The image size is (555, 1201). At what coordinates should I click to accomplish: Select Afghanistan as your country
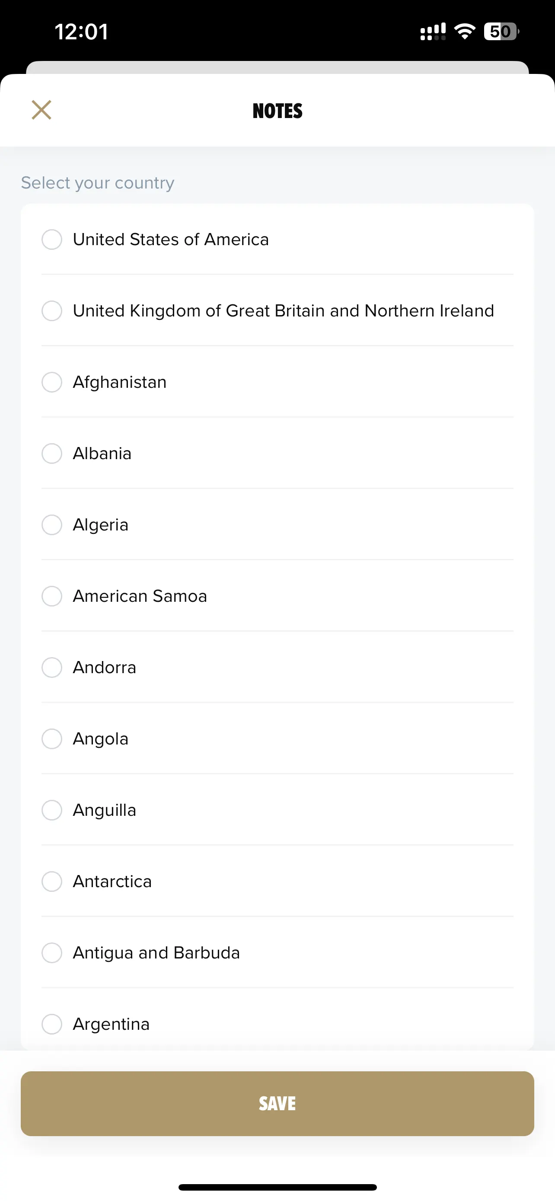click(x=52, y=382)
